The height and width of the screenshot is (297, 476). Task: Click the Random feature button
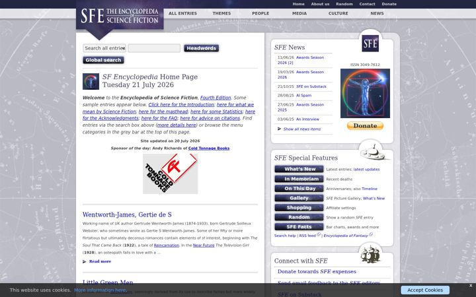tap(299, 217)
